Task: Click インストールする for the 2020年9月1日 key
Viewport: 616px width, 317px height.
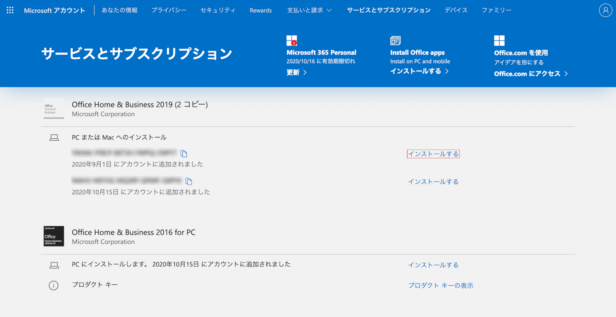Action: 433,154
